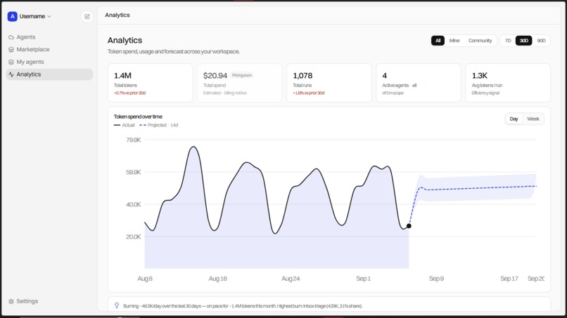Viewport: 567px width, 318px height.
Task: Click the Pricing soon badge
Action: pos(242,75)
